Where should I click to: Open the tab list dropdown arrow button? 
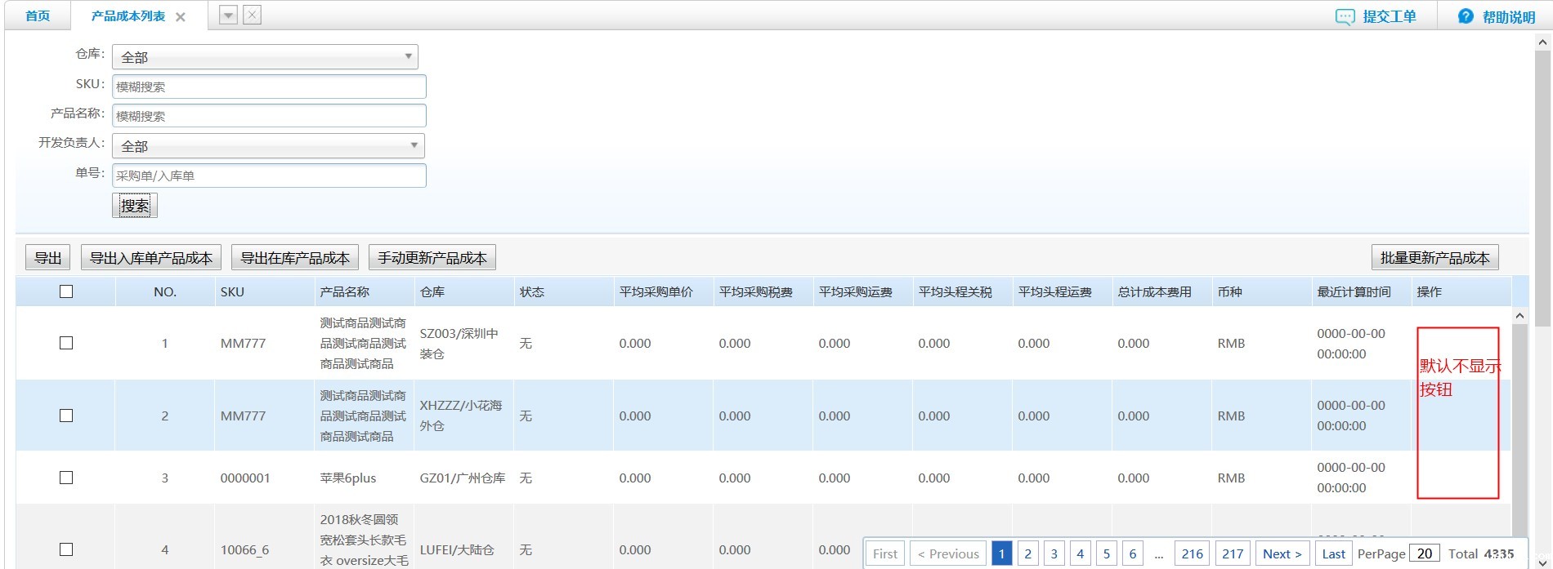coord(229,16)
